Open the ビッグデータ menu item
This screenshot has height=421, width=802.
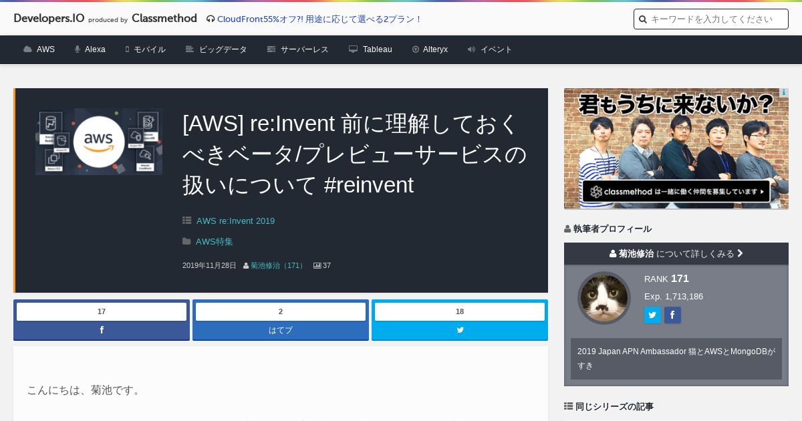point(223,49)
